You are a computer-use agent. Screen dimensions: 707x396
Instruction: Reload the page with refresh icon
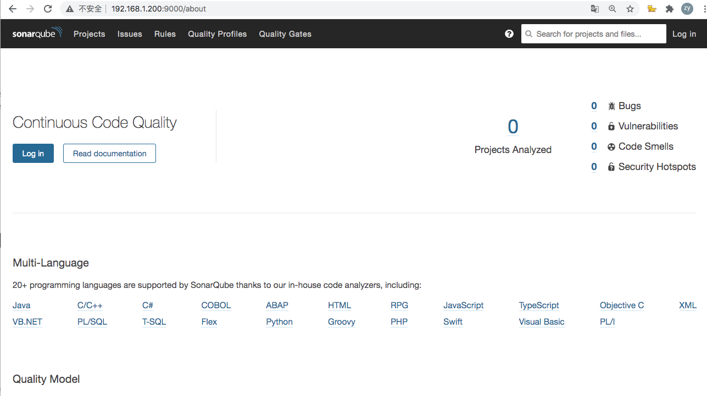[x=48, y=9]
